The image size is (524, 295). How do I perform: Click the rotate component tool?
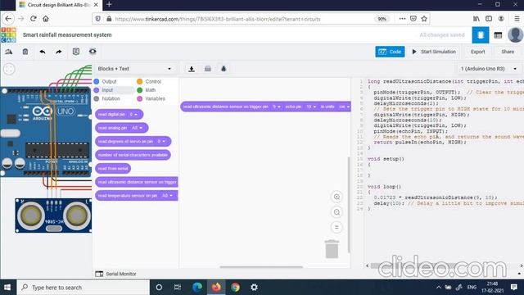[9, 52]
